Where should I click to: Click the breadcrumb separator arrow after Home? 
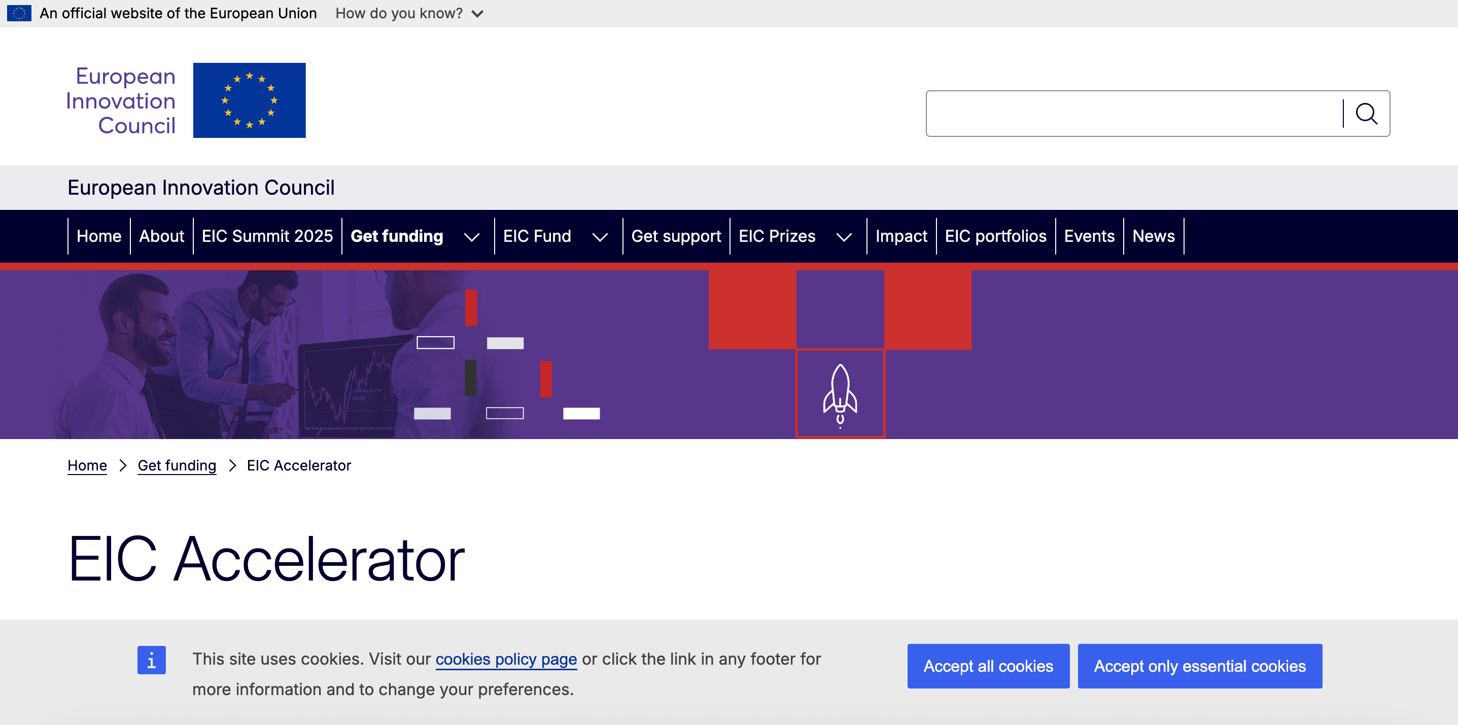coord(122,465)
